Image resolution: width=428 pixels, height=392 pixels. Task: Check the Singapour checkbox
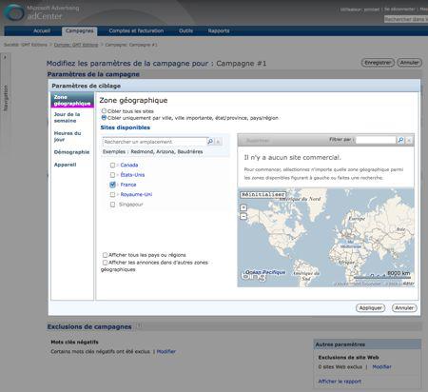(112, 205)
